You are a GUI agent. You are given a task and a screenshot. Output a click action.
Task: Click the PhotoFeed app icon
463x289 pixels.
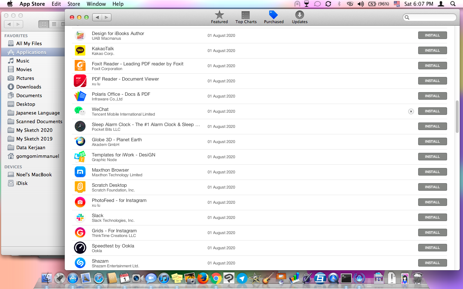coord(80,202)
